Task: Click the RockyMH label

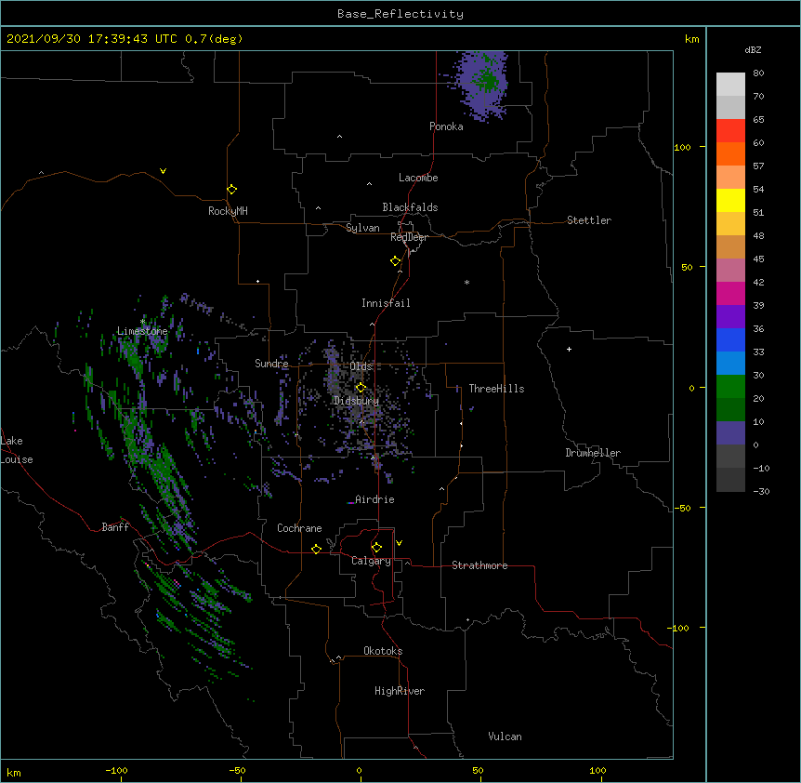Action: point(228,211)
